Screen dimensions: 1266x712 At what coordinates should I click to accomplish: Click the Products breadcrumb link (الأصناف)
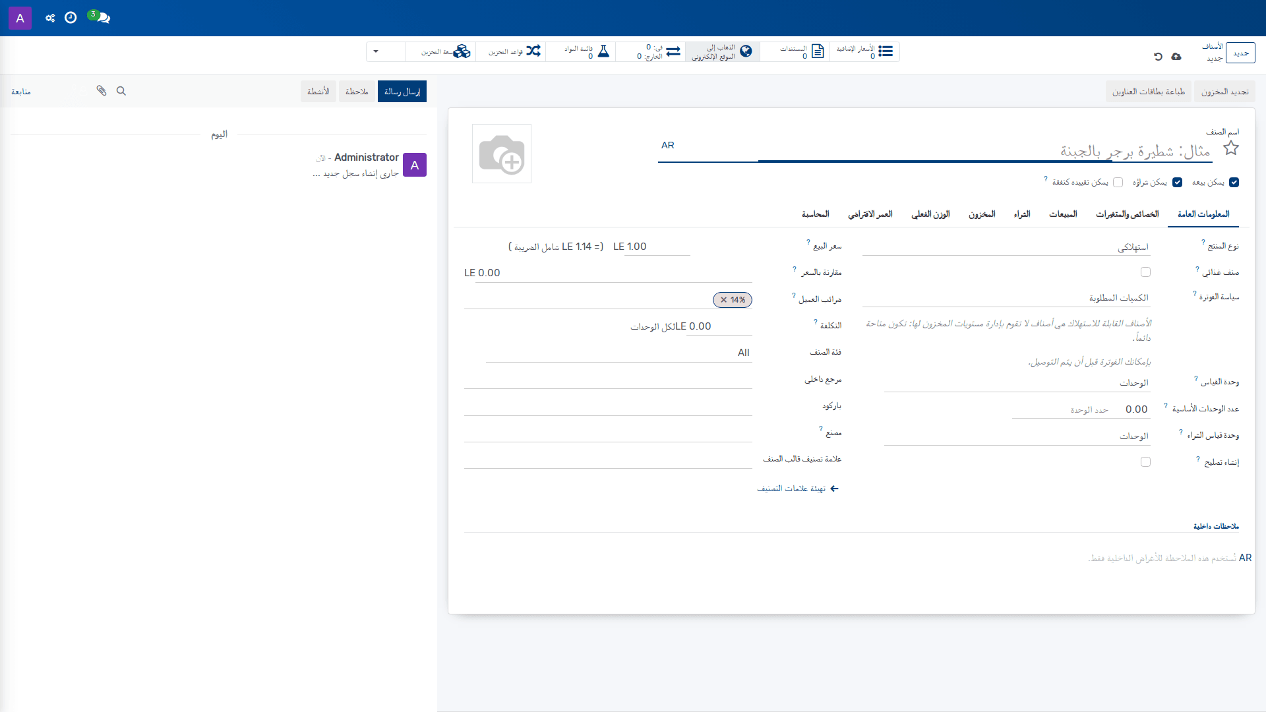1213,47
